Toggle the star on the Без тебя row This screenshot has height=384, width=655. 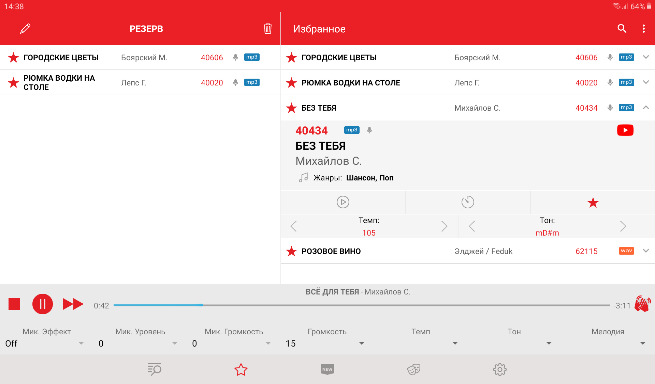click(x=291, y=108)
